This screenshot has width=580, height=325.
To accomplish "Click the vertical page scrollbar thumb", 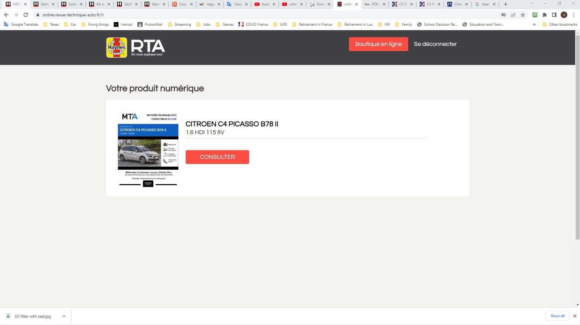I will click(x=577, y=137).
